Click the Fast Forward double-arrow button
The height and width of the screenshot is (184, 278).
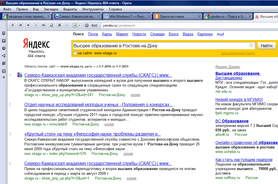[x=44, y=25]
